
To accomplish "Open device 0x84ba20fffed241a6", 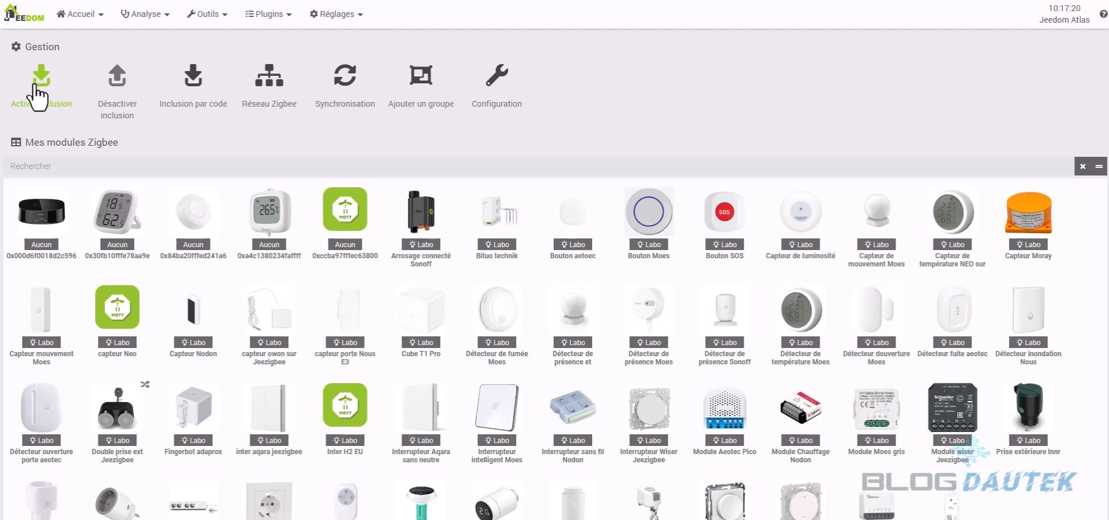I will pyautogui.click(x=193, y=224).
